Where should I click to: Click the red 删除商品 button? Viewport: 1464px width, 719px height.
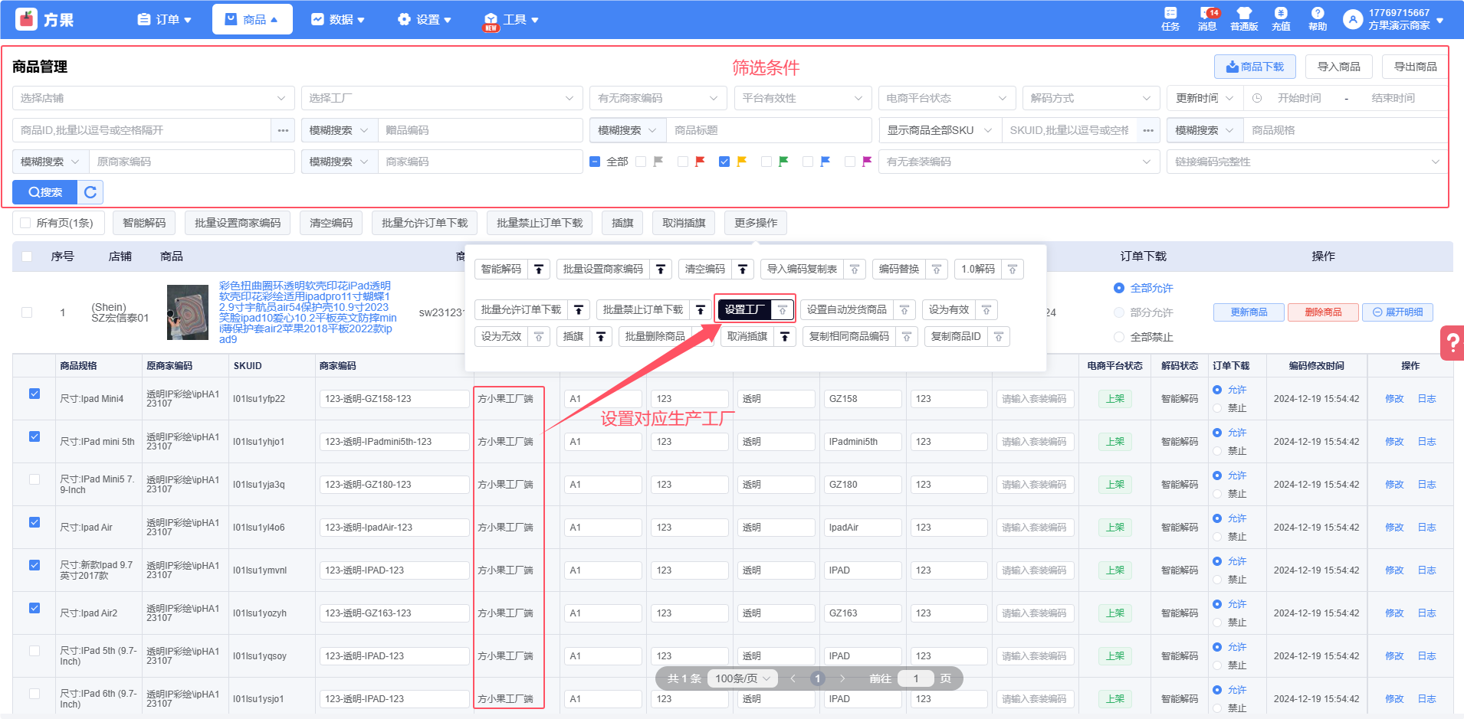coord(1323,312)
